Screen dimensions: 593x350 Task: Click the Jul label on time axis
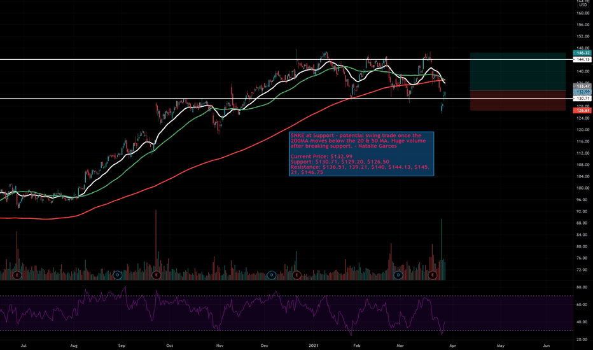click(24, 346)
